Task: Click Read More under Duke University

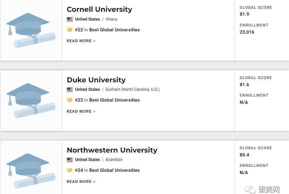Action: pyautogui.click(x=81, y=111)
